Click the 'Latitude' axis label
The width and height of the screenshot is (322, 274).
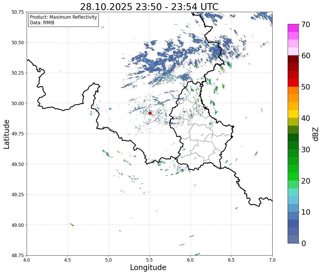[x=7, y=134]
